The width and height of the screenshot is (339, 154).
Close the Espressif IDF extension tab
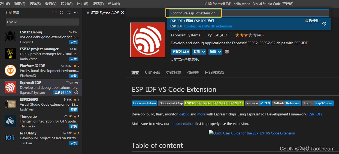coord(122,12)
